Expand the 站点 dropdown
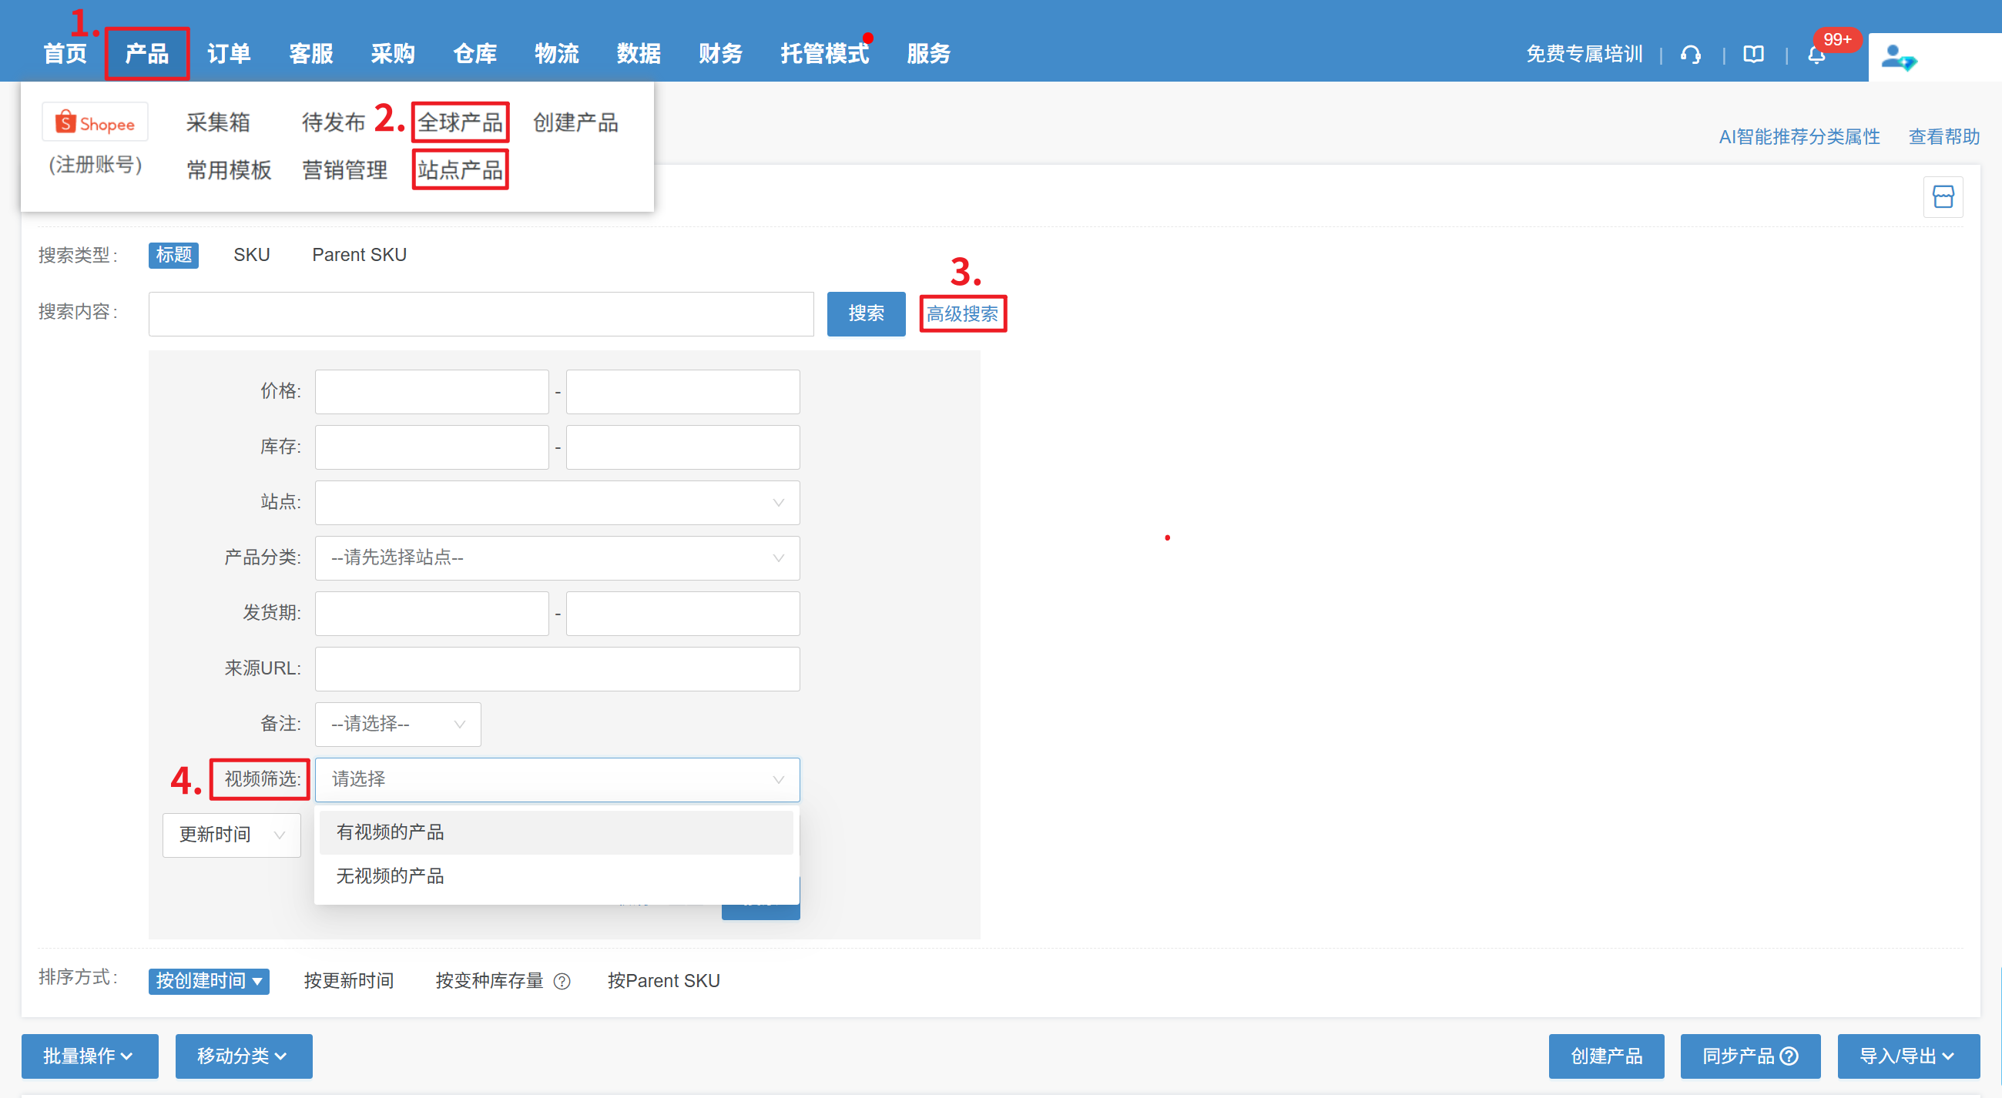The height and width of the screenshot is (1098, 2002). [556, 502]
